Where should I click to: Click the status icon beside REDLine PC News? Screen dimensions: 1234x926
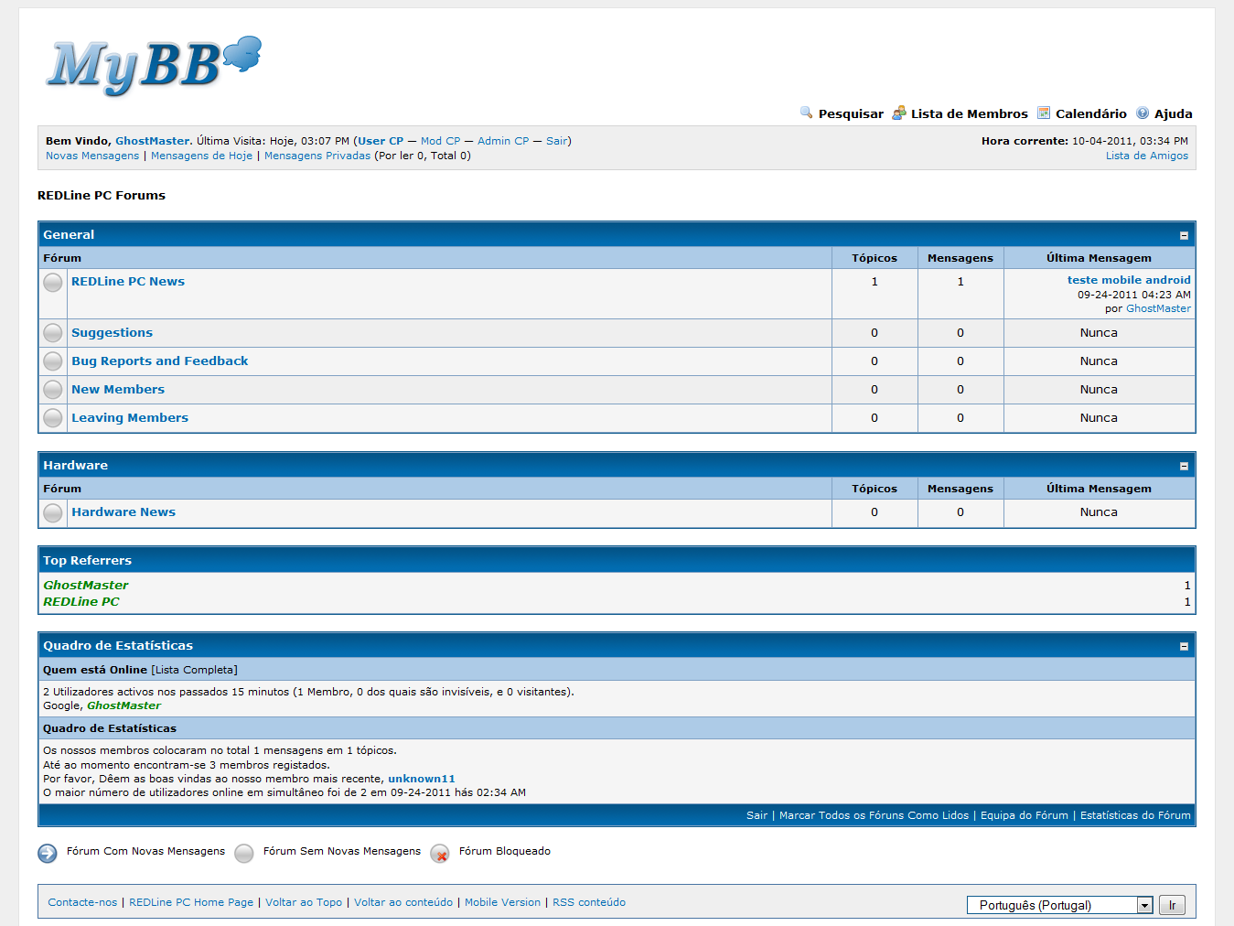[53, 282]
